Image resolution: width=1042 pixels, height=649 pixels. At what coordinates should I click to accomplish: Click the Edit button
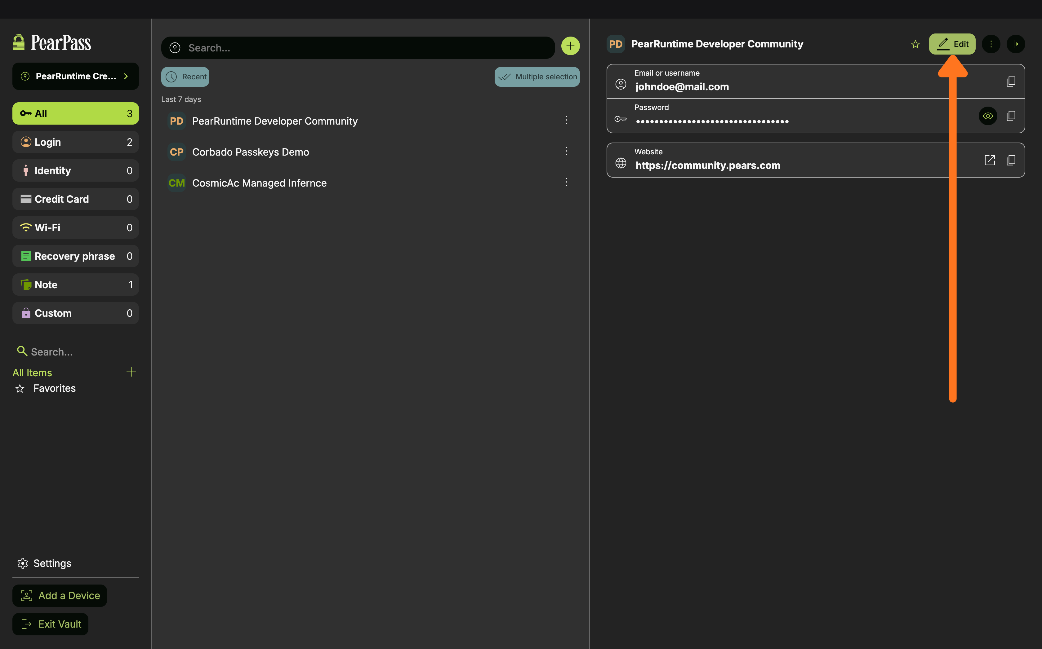[952, 44]
